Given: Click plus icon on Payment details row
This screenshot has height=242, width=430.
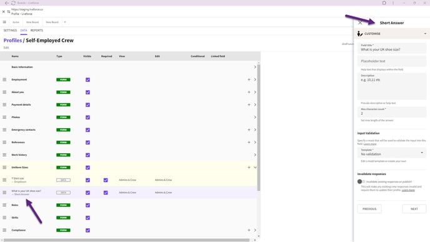Looking at the screenshot, I should click(x=249, y=105).
